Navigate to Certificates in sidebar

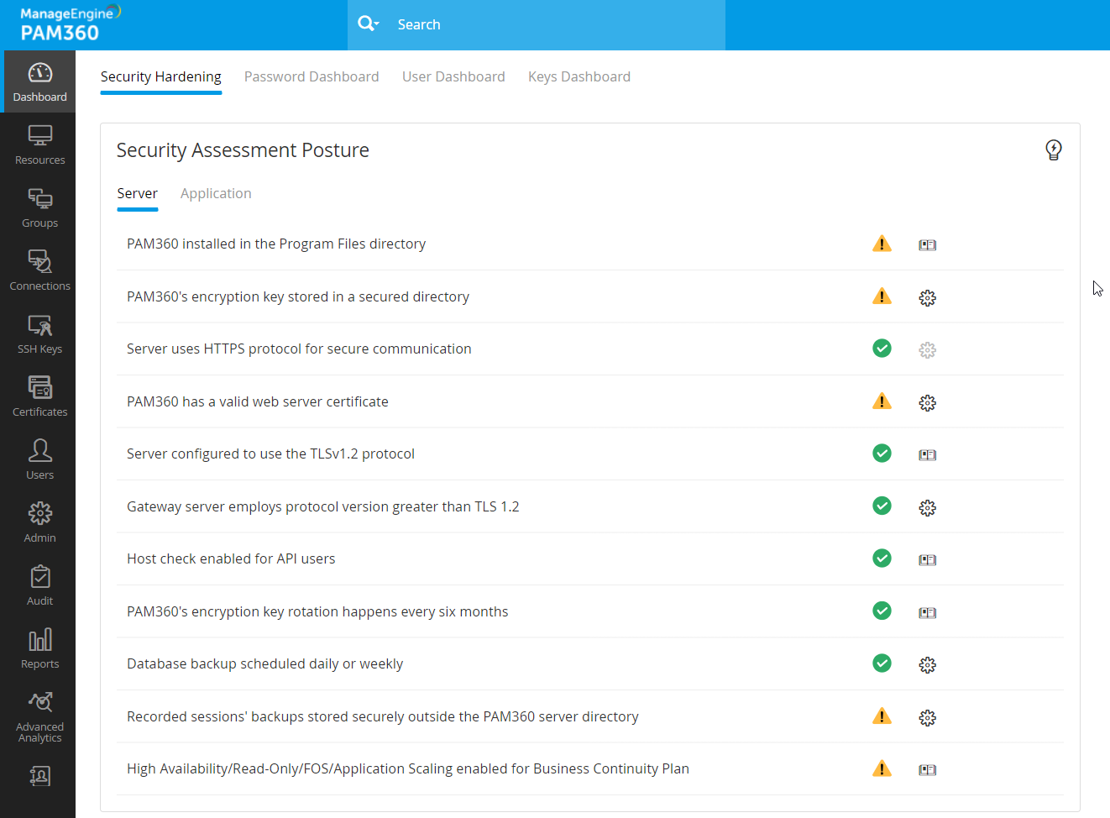pos(39,396)
